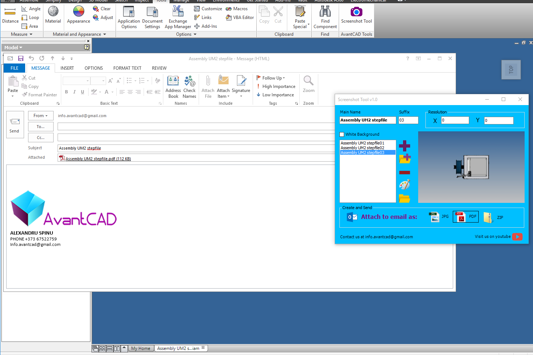Switch to the FORMAT TEXT tab
Viewport: 533px width, 355px height.
(127, 68)
